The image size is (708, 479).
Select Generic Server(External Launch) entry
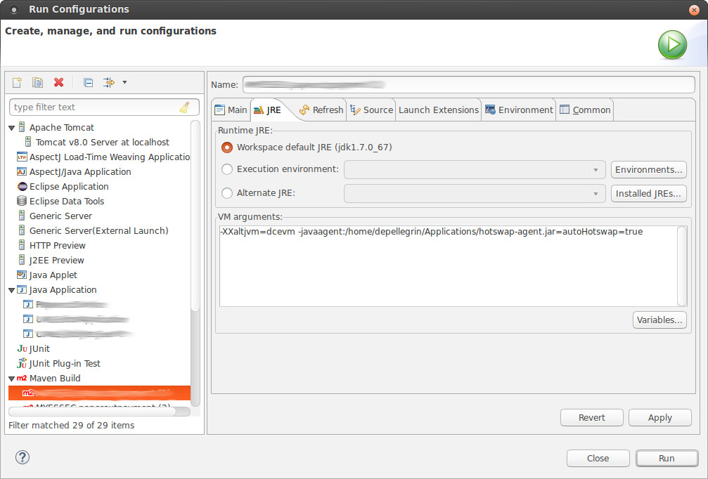click(x=99, y=230)
